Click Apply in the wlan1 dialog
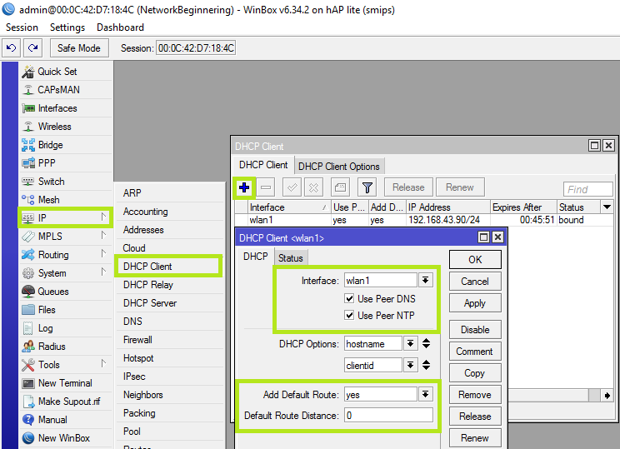 click(475, 303)
